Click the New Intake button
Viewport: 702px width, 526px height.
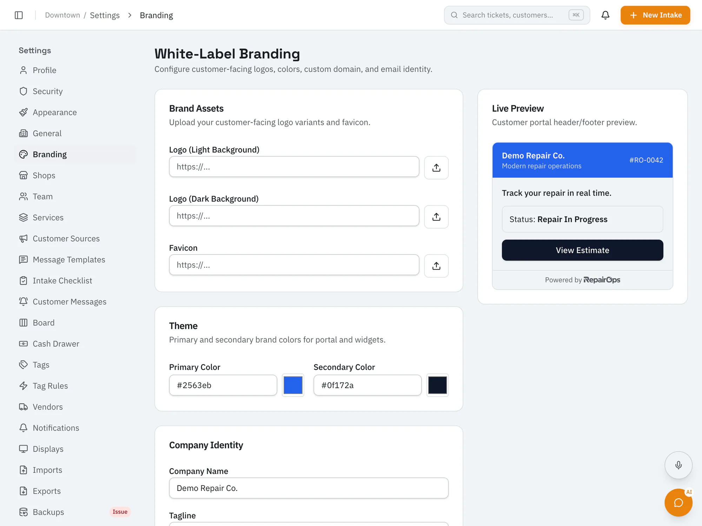pyautogui.click(x=655, y=15)
